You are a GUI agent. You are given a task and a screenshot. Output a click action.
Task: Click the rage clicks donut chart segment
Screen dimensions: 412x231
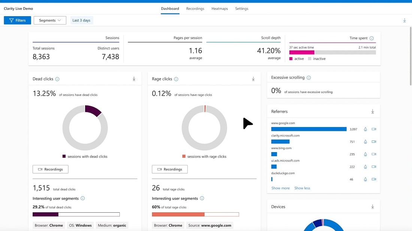205,108
